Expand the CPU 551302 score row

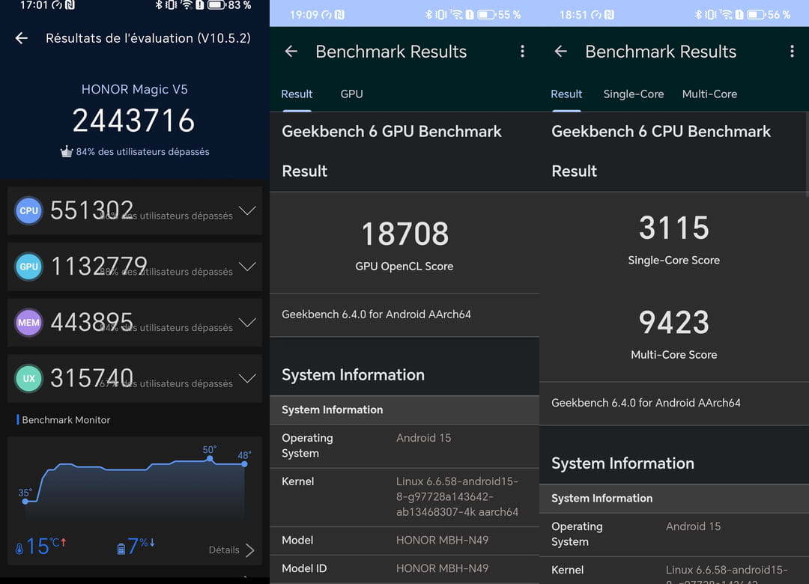(246, 211)
